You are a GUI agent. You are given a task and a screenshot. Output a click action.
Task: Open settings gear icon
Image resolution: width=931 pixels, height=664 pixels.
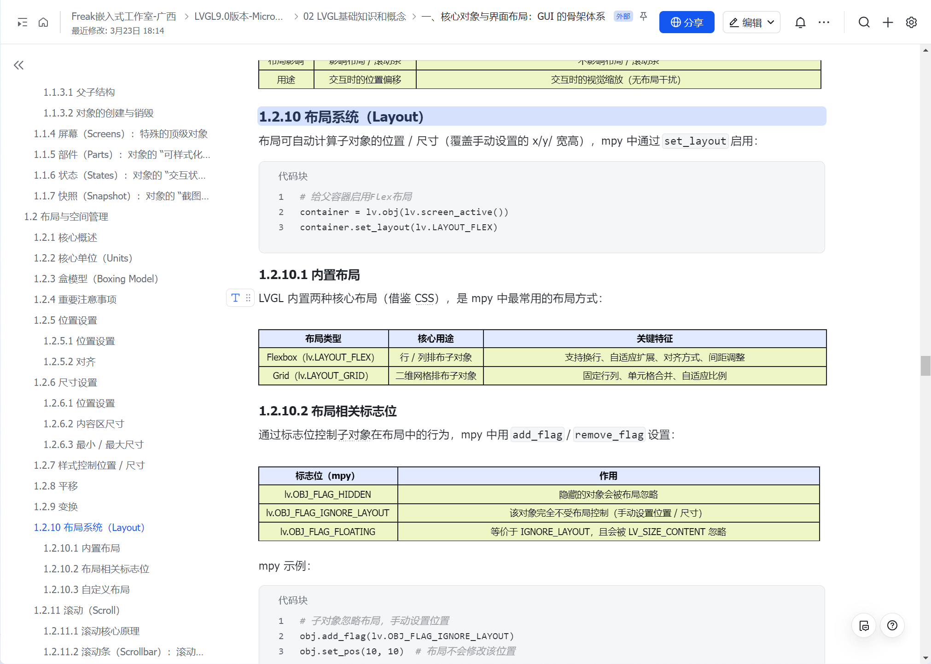(911, 22)
